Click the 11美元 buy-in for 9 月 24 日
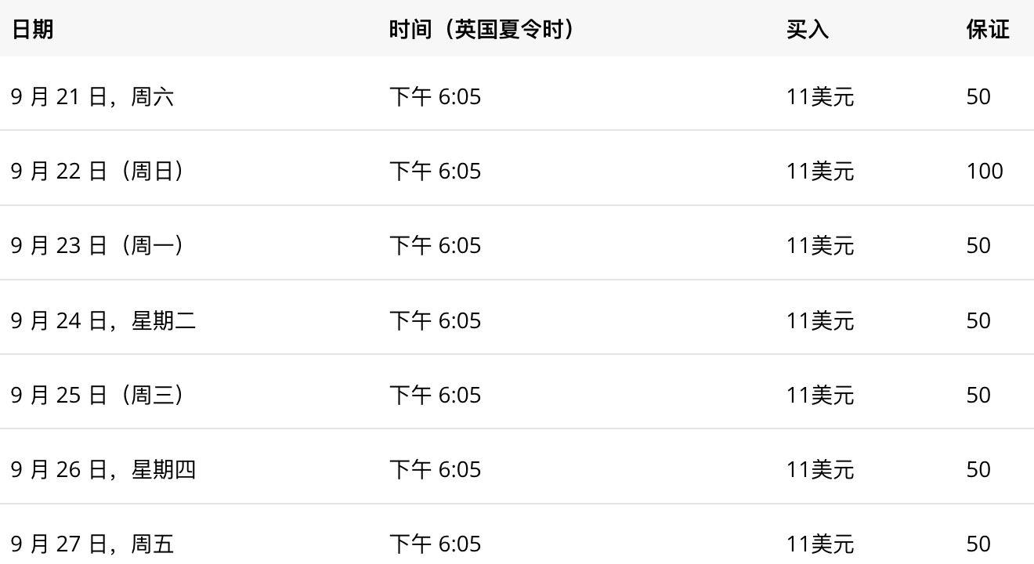The width and height of the screenshot is (1034, 564). tap(820, 320)
